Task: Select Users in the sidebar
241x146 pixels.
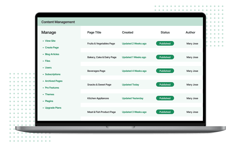Action: coord(48,68)
